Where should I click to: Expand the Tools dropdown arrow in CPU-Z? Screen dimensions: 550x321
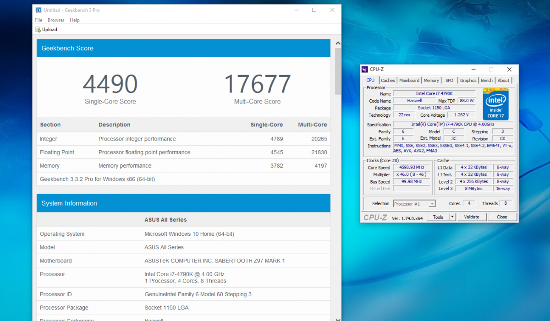(x=452, y=217)
